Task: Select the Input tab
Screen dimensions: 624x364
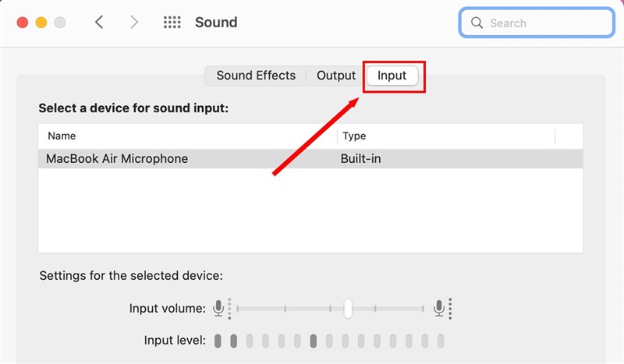Action: pos(392,76)
